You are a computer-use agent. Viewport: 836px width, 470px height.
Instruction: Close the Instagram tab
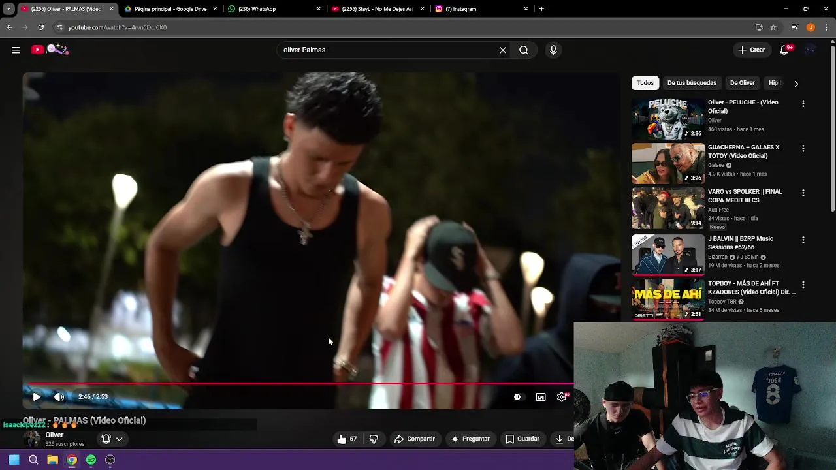tap(526, 9)
